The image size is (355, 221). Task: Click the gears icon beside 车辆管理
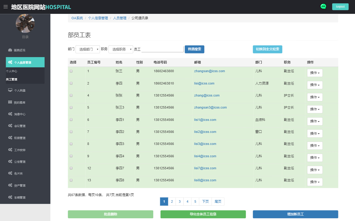(10, 198)
